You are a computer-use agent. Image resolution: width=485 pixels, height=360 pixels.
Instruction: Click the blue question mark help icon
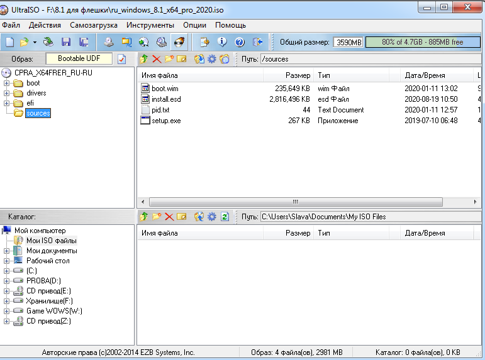[240, 42]
